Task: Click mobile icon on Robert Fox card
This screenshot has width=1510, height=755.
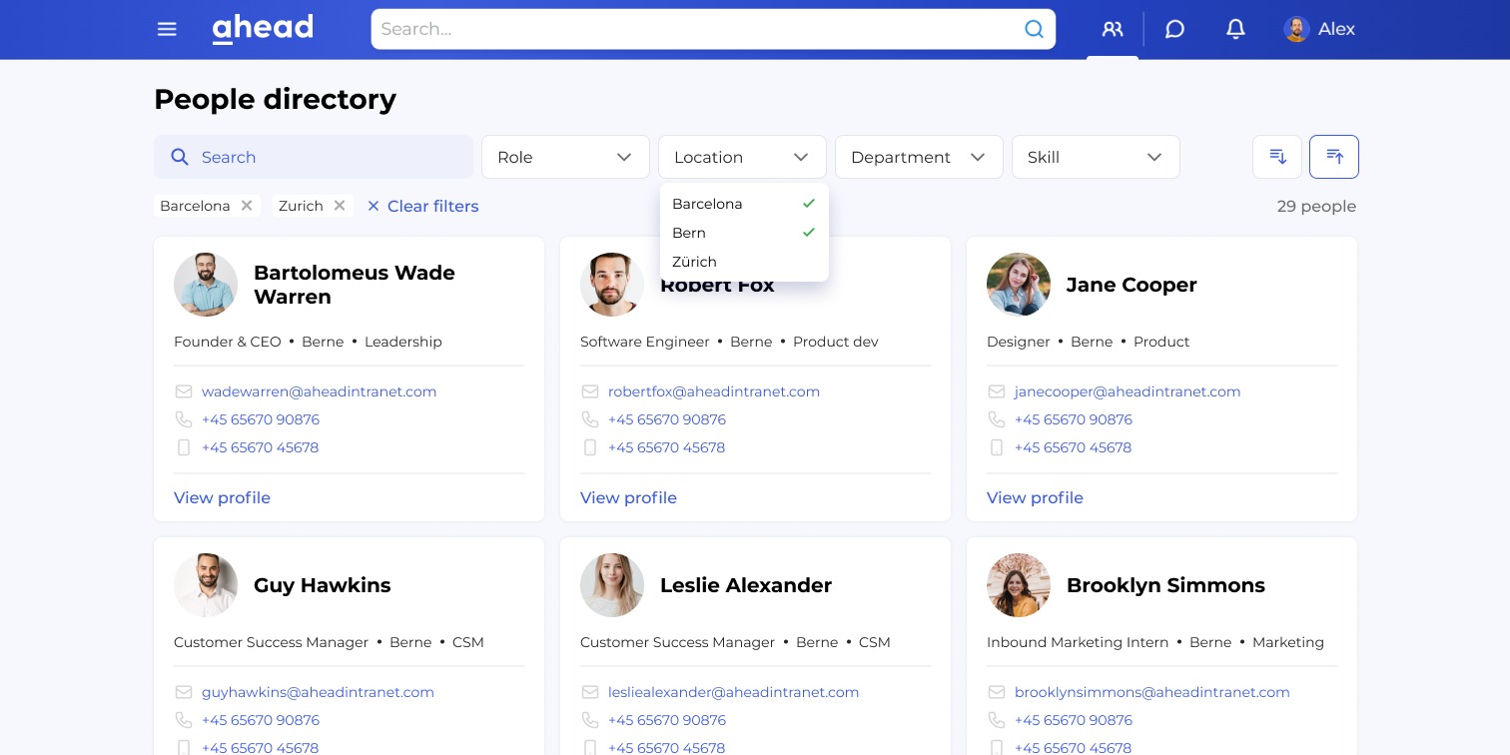Action: (x=590, y=447)
